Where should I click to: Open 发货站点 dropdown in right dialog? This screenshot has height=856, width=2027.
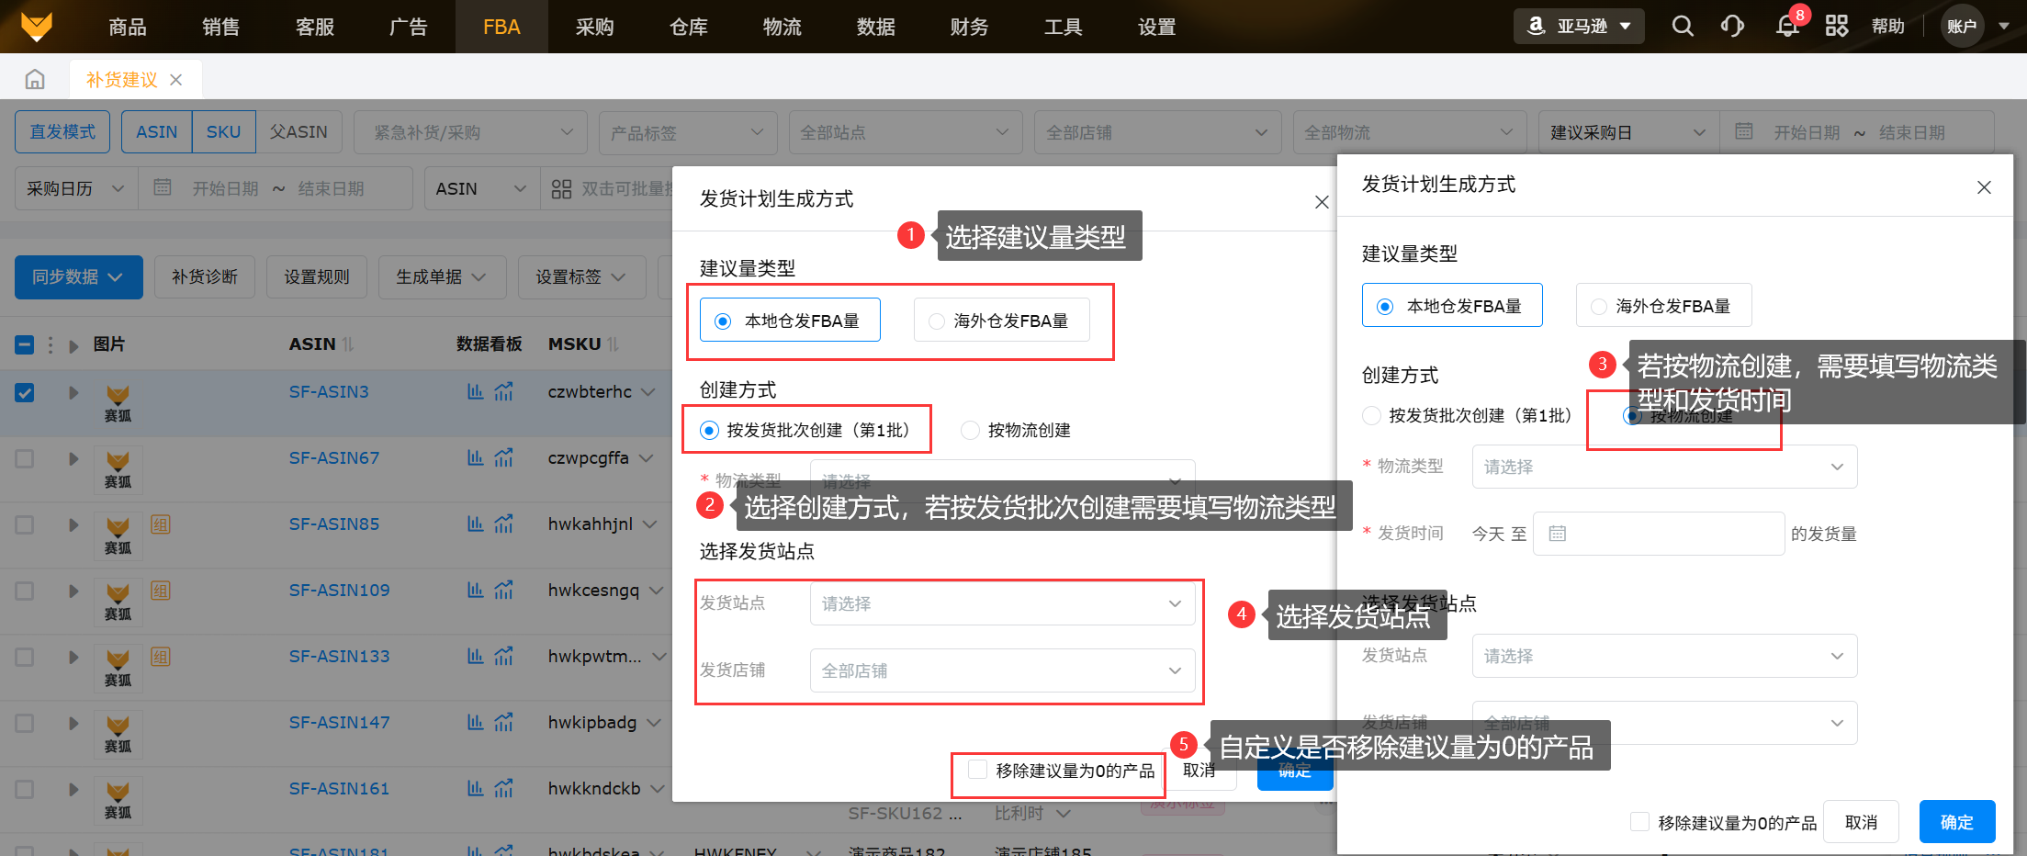tap(1663, 656)
